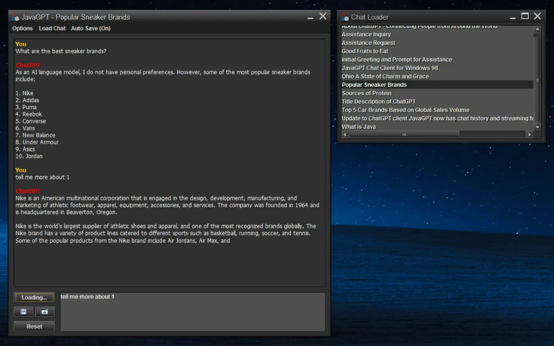The image size is (554, 346).
Task: Minimize the JavaGPT window
Action: point(311,17)
